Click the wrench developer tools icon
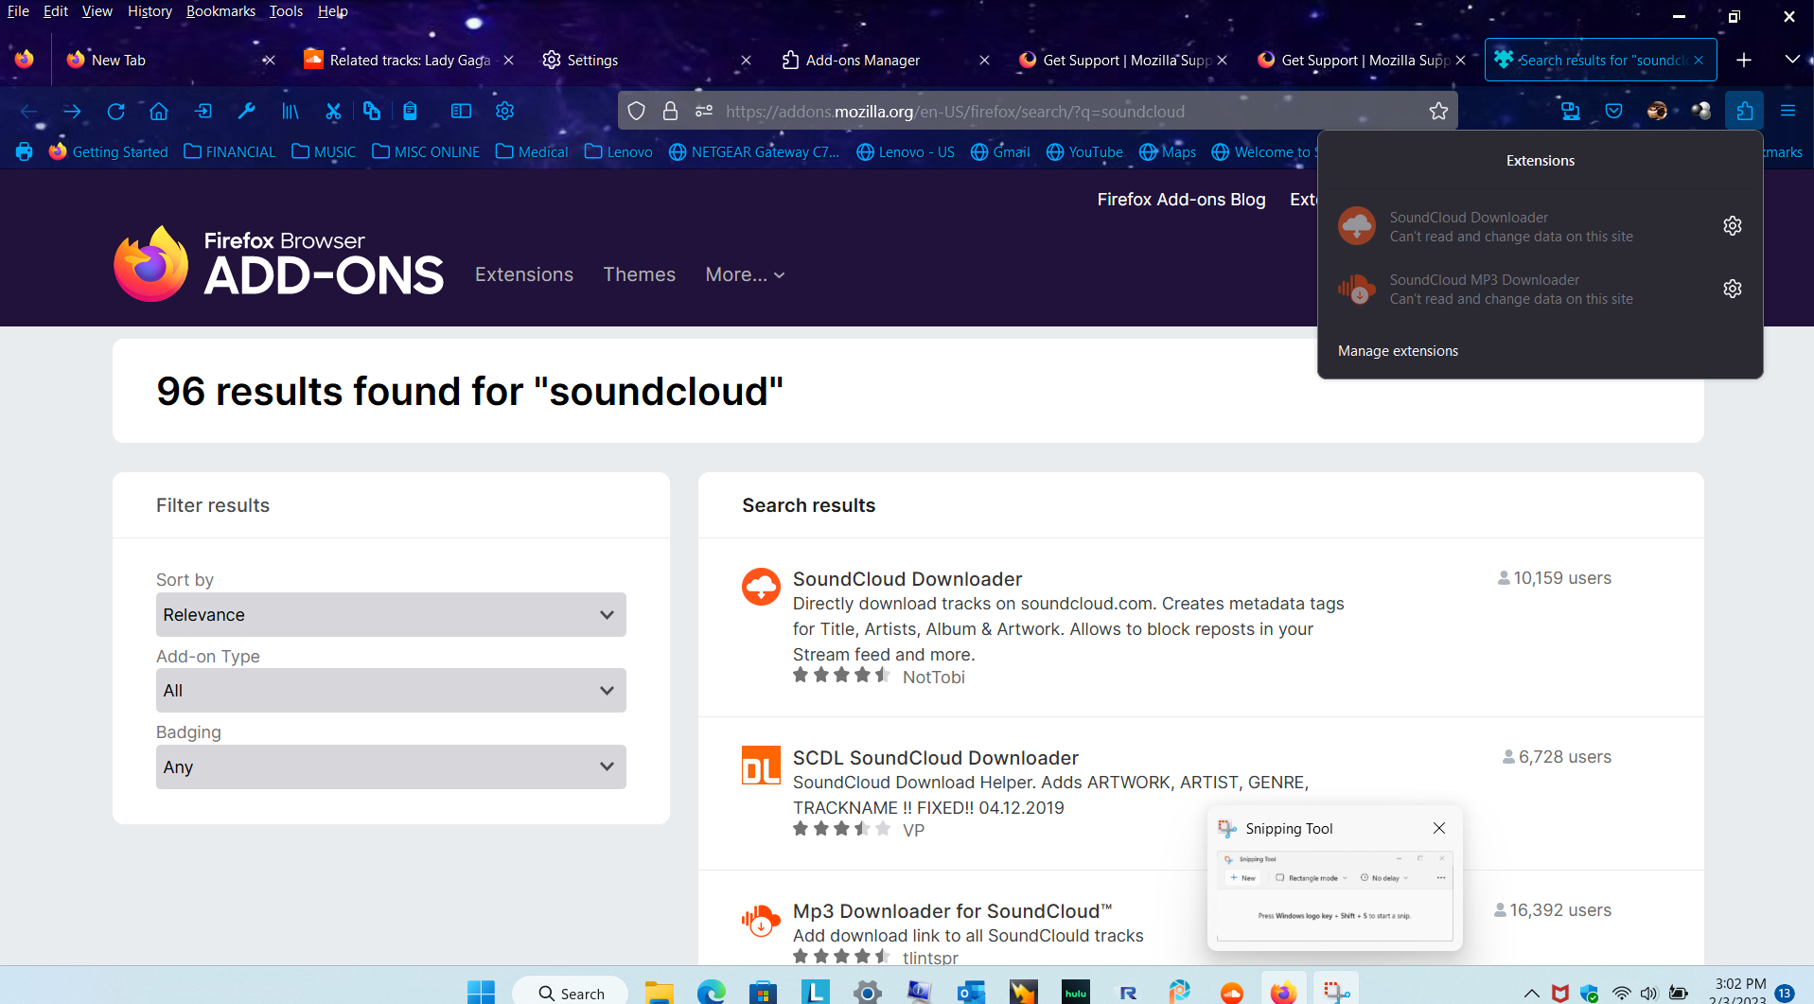Image resolution: width=1814 pixels, height=1004 pixels. 246,112
